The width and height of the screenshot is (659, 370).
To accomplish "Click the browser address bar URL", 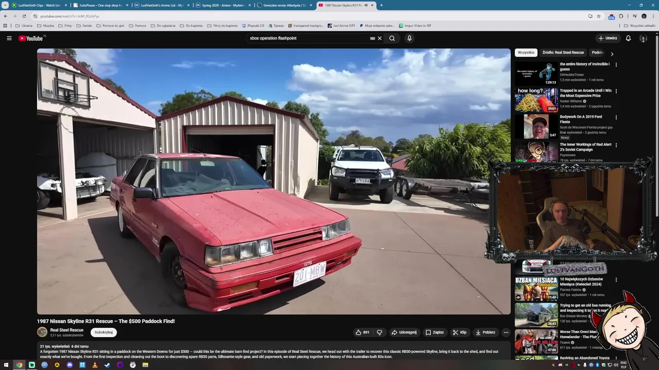I will click(x=70, y=16).
